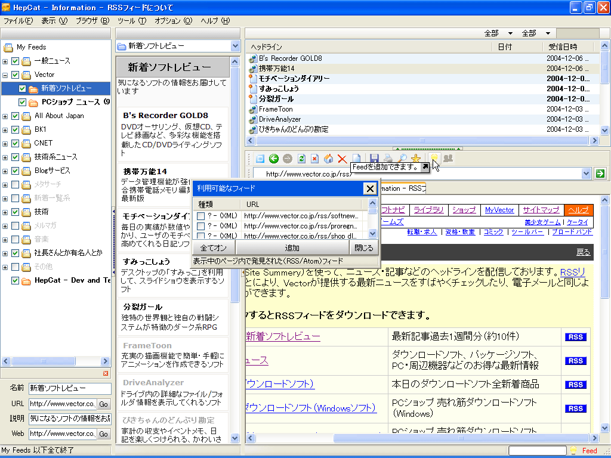Image resolution: width=611 pixels, height=458 pixels.
Task: Expand the 技術系ニュース tree node
Action: pos(5,157)
